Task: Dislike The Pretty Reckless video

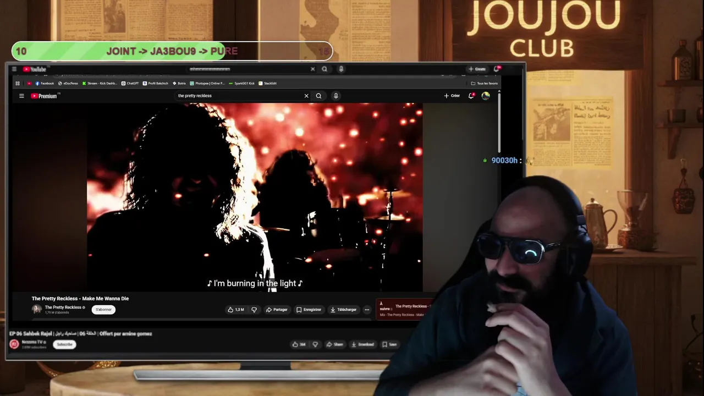Action: click(254, 310)
